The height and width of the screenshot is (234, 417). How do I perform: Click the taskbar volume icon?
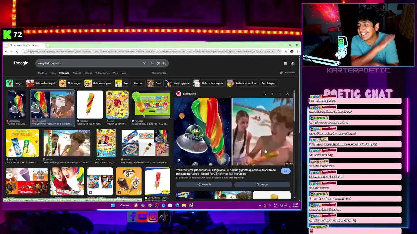285,205
